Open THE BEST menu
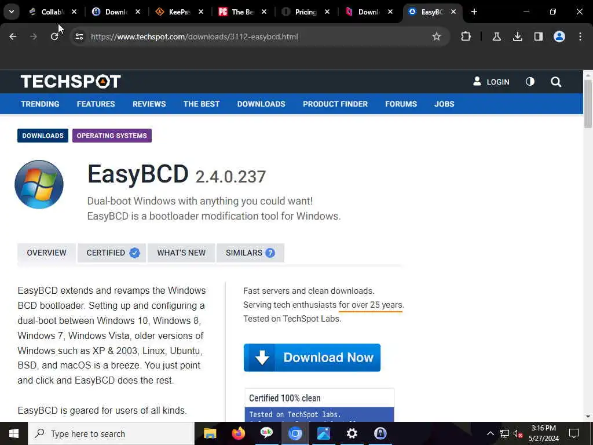The image size is (593, 445). click(x=202, y=104)
